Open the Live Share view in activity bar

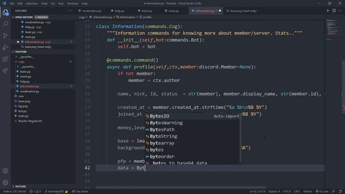pos(5,71)
